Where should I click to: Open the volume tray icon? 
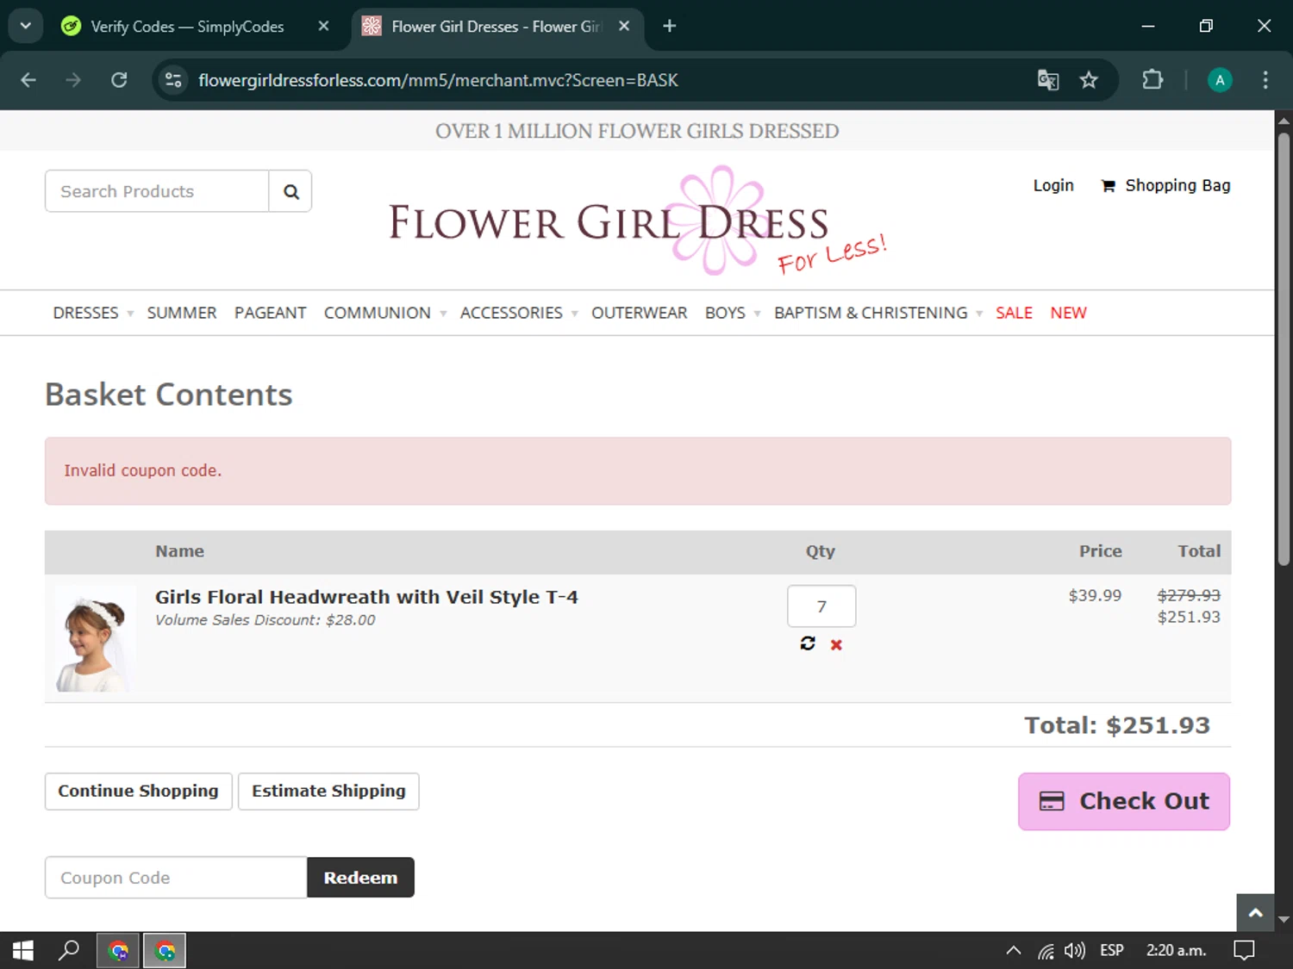click(x=1074, y=951)
